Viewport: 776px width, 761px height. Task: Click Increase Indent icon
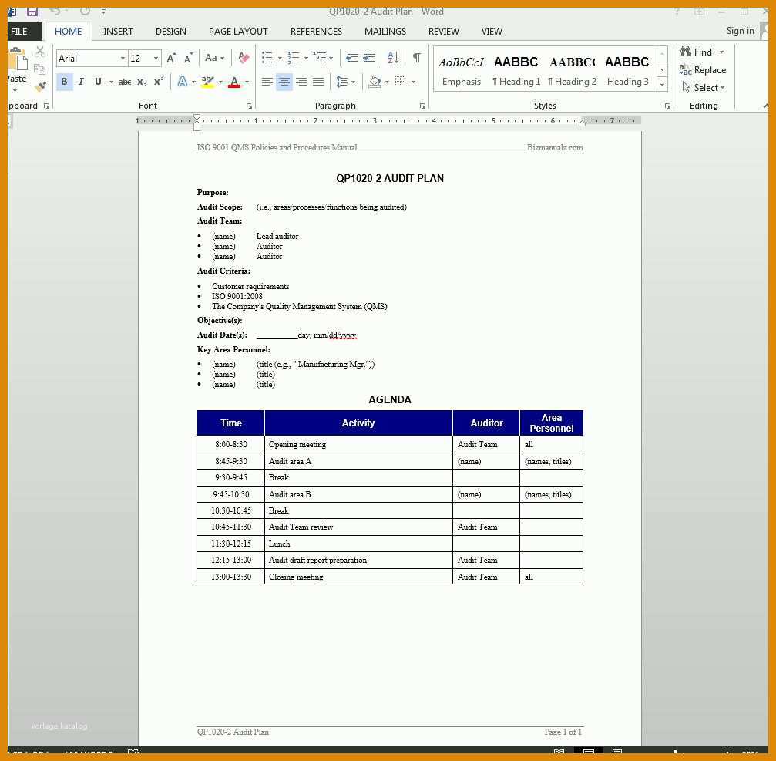pos(369,58)
